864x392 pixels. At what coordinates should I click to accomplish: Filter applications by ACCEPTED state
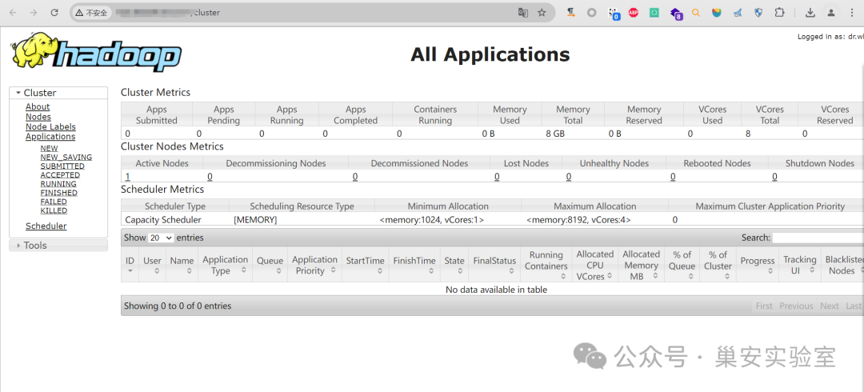60,174
